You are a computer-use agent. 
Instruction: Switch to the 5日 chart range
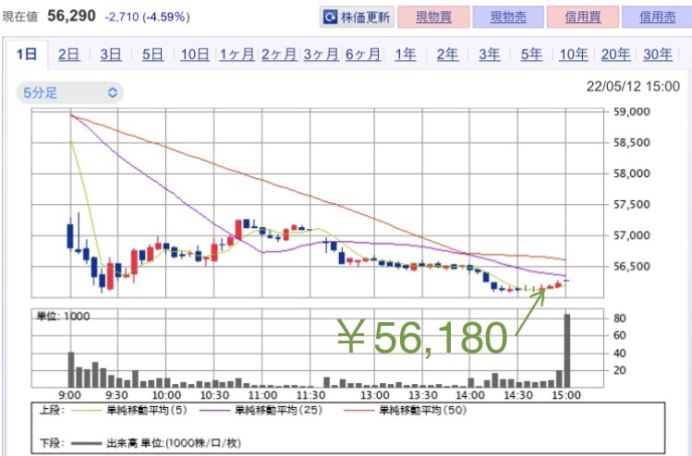152,54
